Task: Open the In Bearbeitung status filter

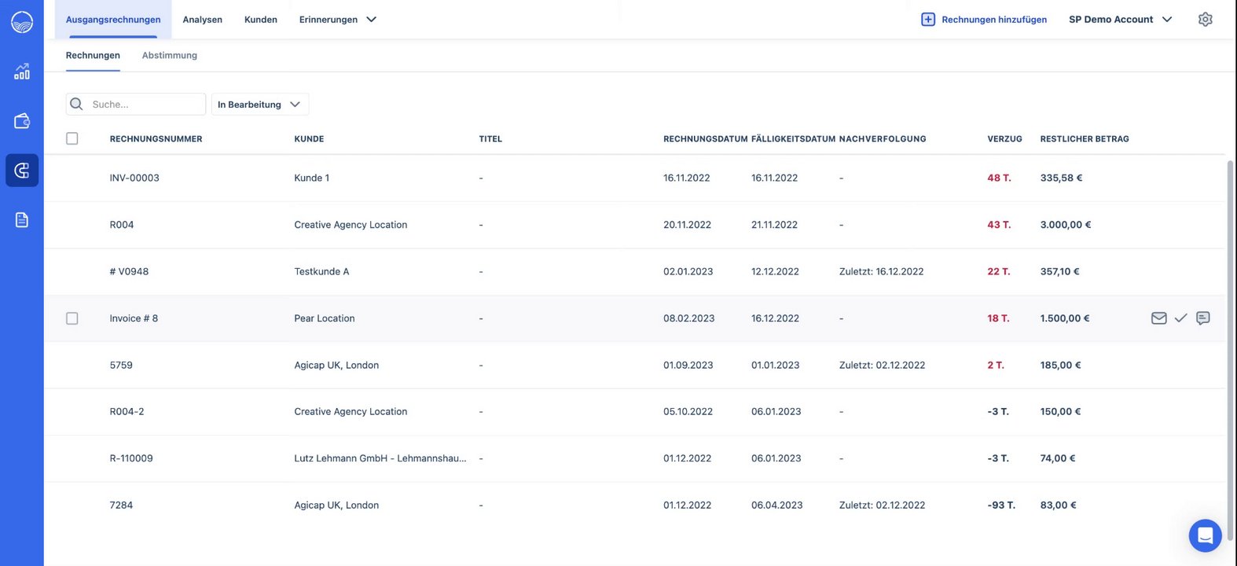Action: pos(259,105)
